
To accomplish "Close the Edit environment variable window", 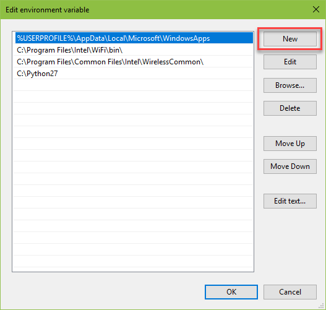I will click(x=316, y=9).
